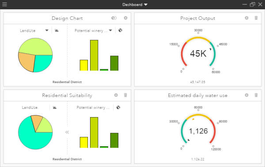Click 30000 tick on Project Output gauge

pyautogui.click(x=198, y=30)
